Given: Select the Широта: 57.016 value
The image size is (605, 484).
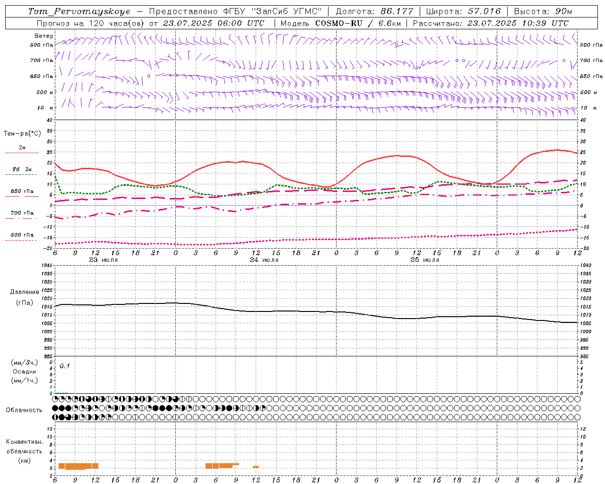Looking at the screenshot, I should pyautogui.click(x=463, y=11).
